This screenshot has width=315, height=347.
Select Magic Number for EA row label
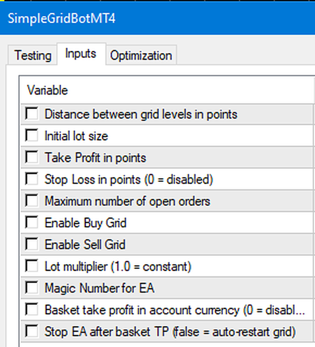click(99, 288)
